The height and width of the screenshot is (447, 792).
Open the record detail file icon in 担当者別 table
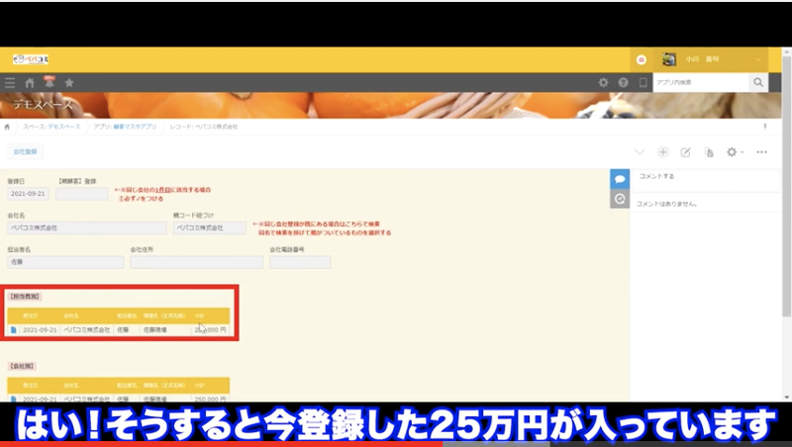(x=14, y=329)
